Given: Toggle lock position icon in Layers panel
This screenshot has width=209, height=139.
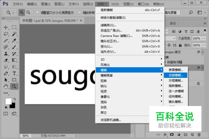Looking at the screenshot, I should click(169, 45).
